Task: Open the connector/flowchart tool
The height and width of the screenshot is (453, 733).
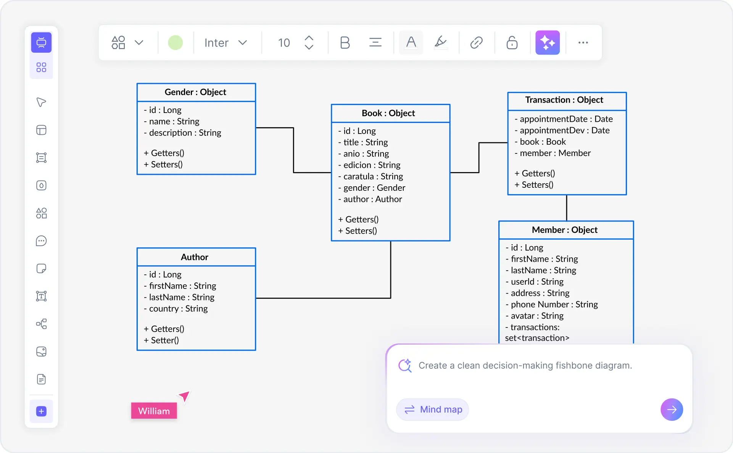Action: click(41, 324)
